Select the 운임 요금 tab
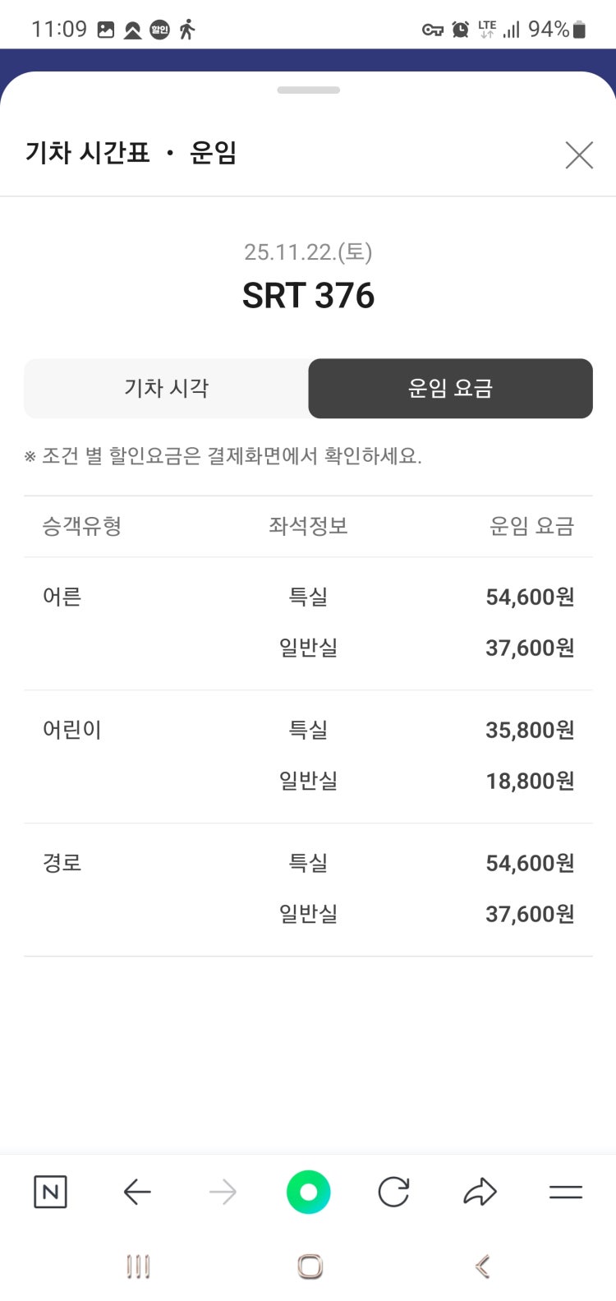The image size is (616, 1301). coord(450,388)
